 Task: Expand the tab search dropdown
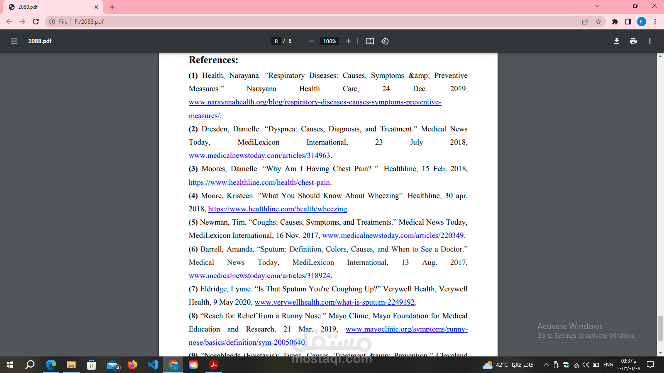[597, 6]
